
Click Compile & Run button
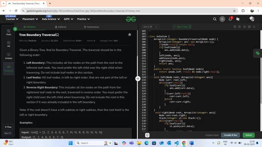click(230, 135)
